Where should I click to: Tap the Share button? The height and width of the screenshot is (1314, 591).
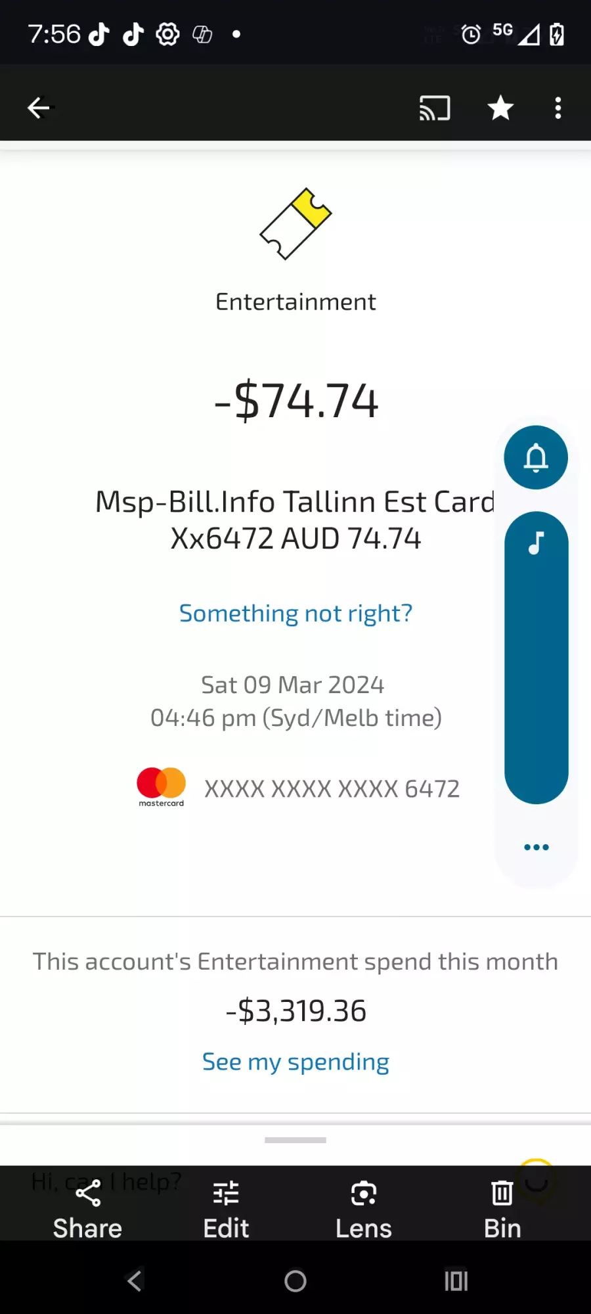[x=87, y=1210]
